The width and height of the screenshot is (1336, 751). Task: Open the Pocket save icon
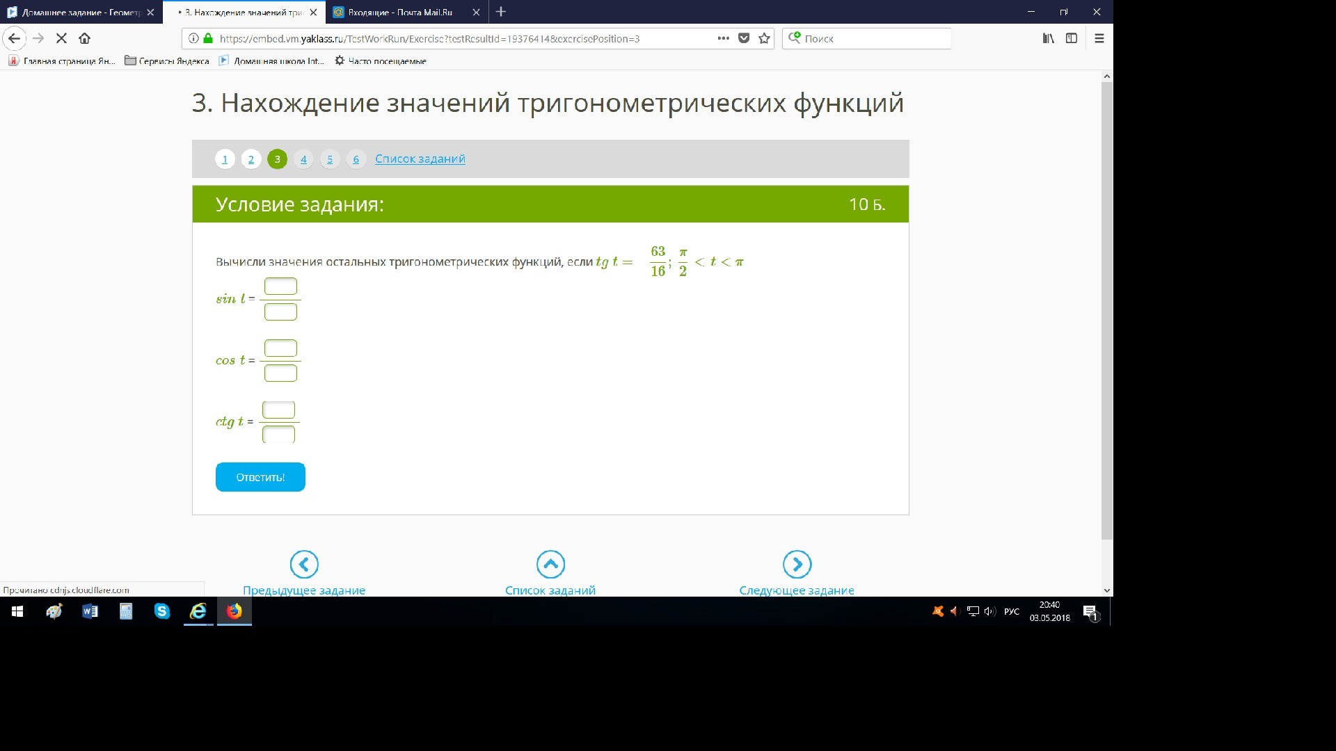[x=744, y=38]
